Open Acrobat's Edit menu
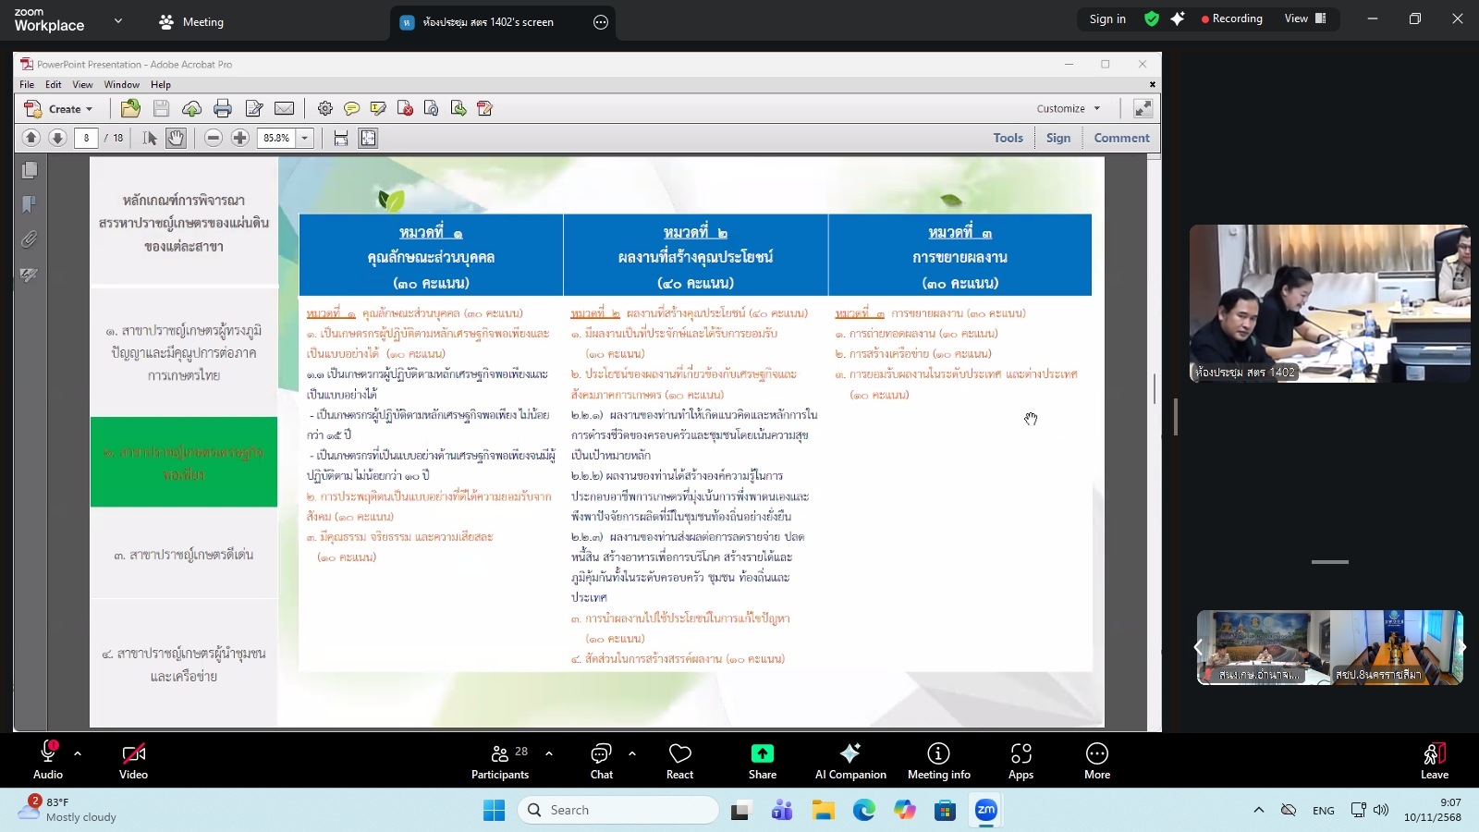The width and height of the screenshot is (1479, 832). 53,84
